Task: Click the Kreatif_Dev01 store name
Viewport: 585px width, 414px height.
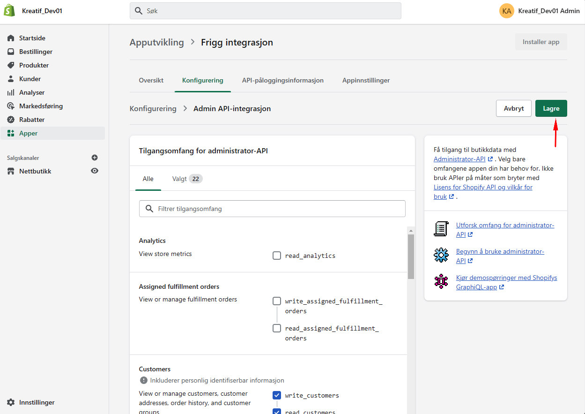Action: click(42, 11)
